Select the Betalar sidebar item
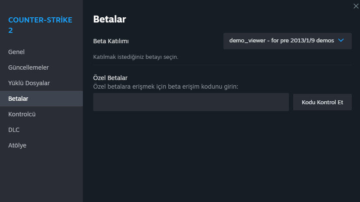The image size is (360, 202). (x=18, y=99)
